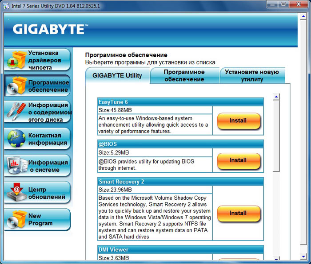Click inner list scroll up arrow
The height and width of the screenshot is (264, 311).
(x=276, y=97)
